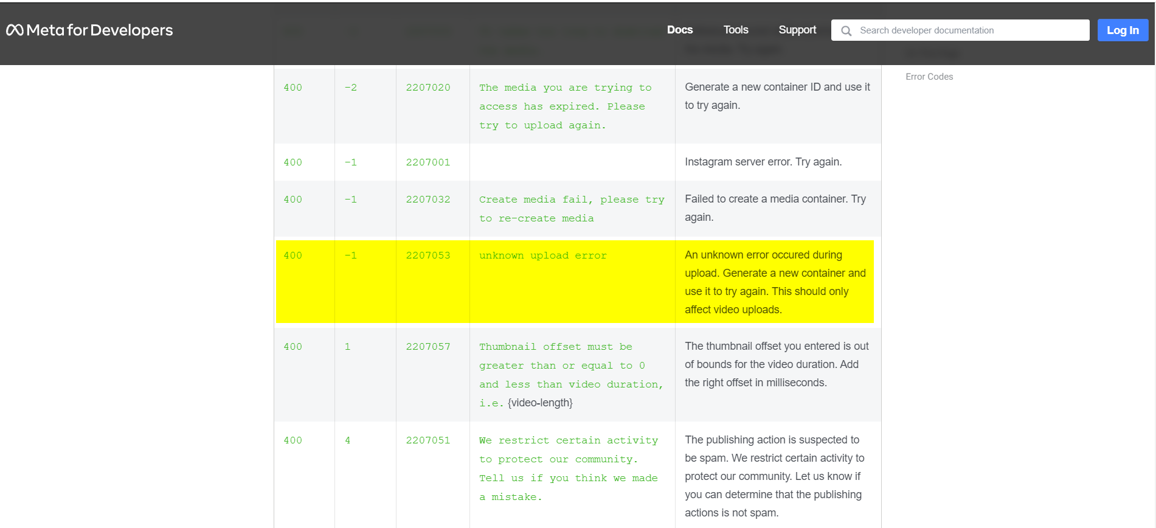Select subcode 2207057 cell
Viewport: 1156px width, 528px height.
(x=428, y=347)
